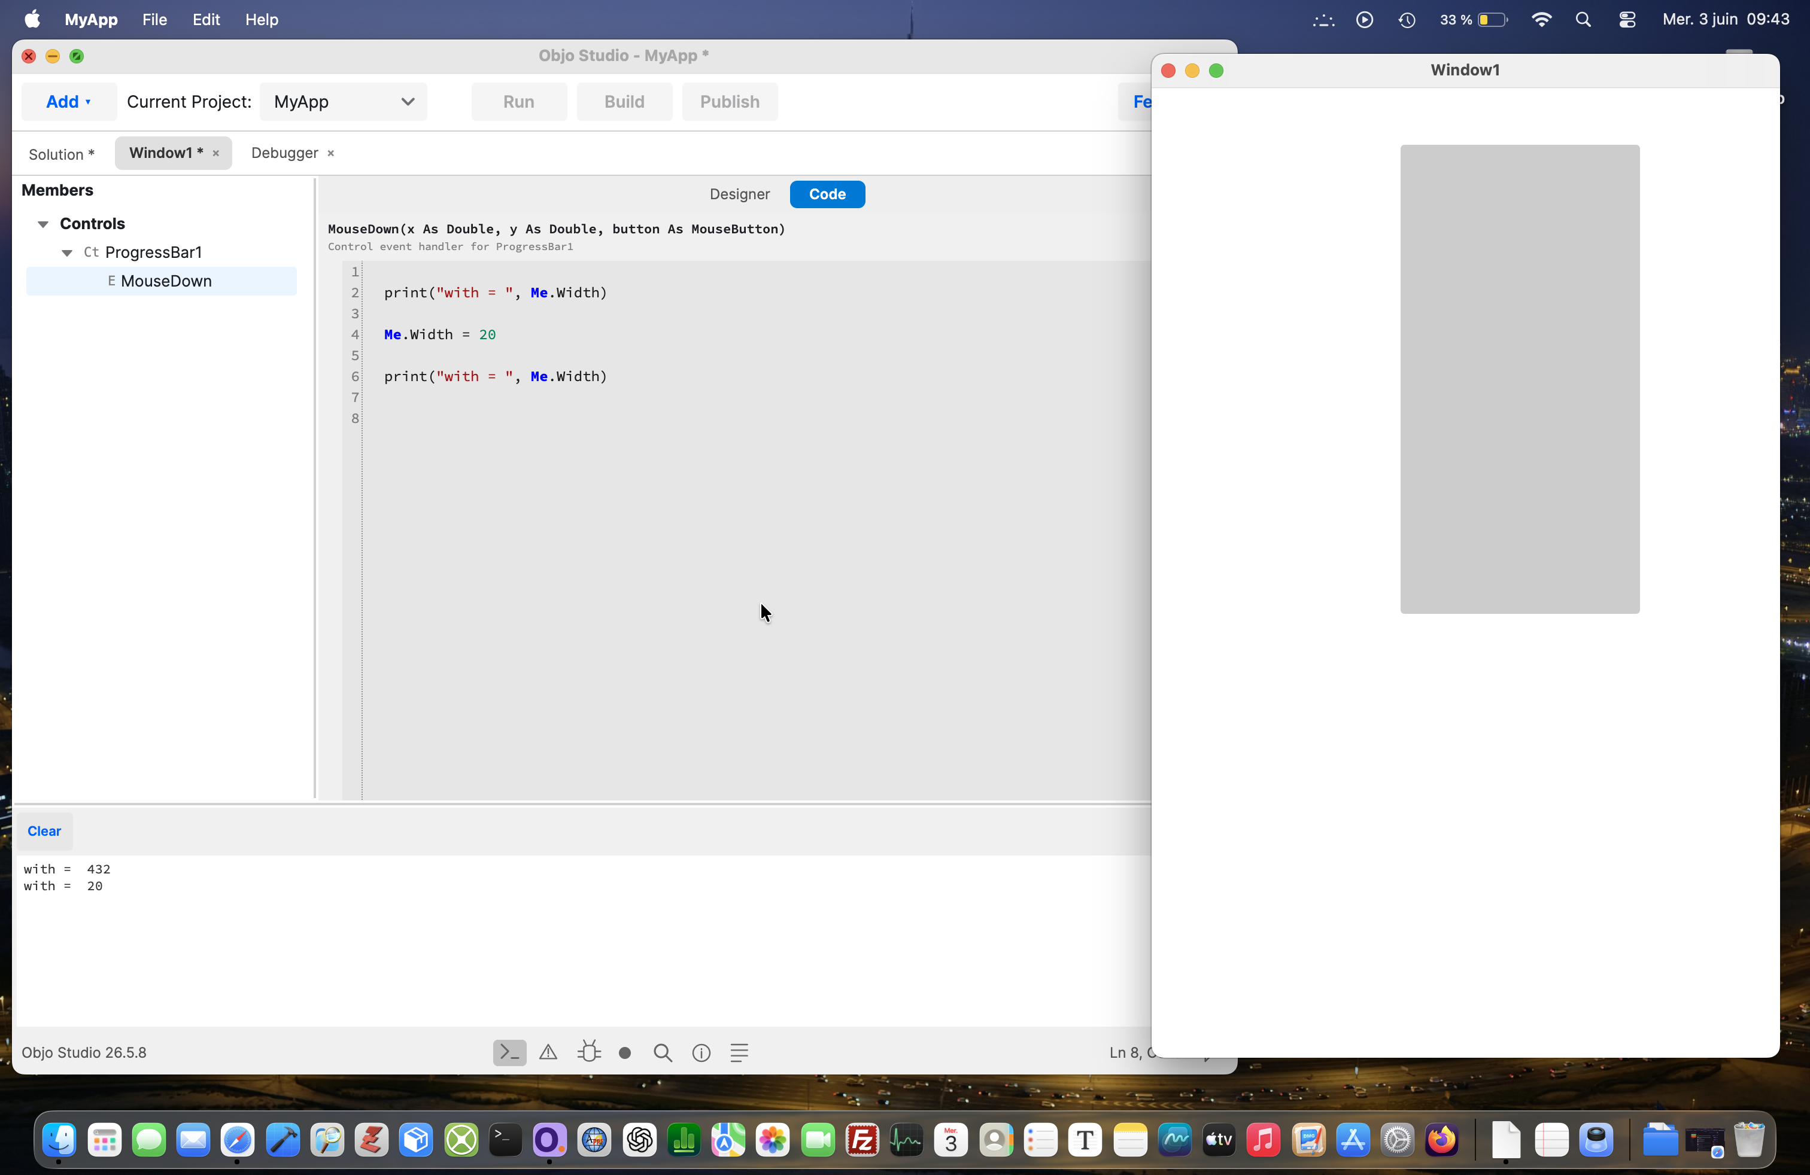
Task: Open Activity Monitor in the dock
Action: coord(907,1139)
